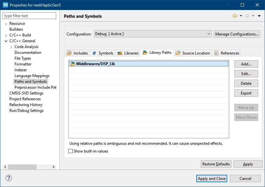
Task: Select Project References in the tree
Action: pyautogui.click(x=25, y=99)
